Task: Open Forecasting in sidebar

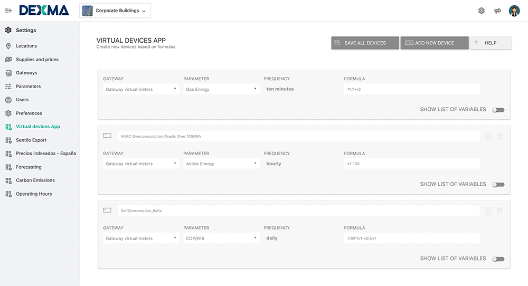Action: (29, 167)
